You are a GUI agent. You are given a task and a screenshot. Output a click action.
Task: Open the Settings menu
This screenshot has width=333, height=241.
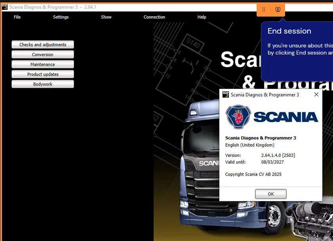61,17
